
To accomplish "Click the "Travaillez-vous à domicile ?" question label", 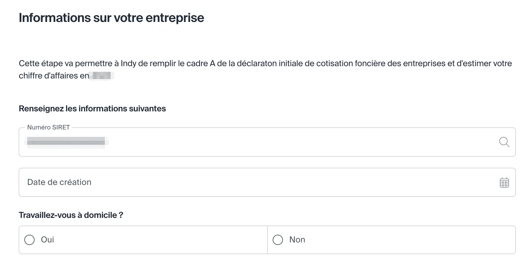I will click(x=71, y=215).
